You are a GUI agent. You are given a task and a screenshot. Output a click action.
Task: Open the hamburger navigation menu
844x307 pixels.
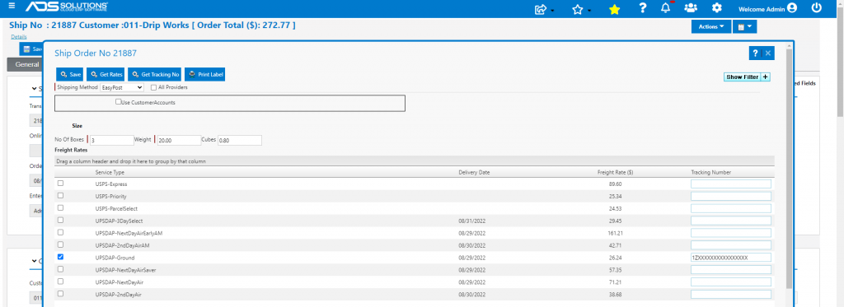tap(12, 6)
